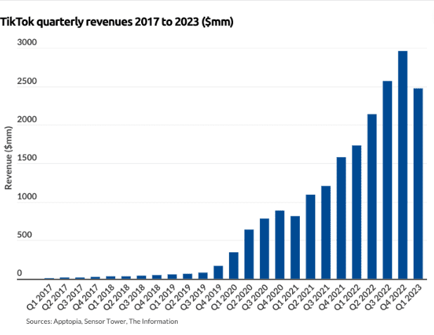Click the Q2 2022 x-axis label

tap(362, 297)
